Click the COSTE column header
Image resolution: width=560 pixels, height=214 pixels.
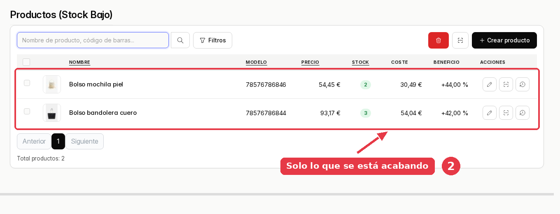399,62
